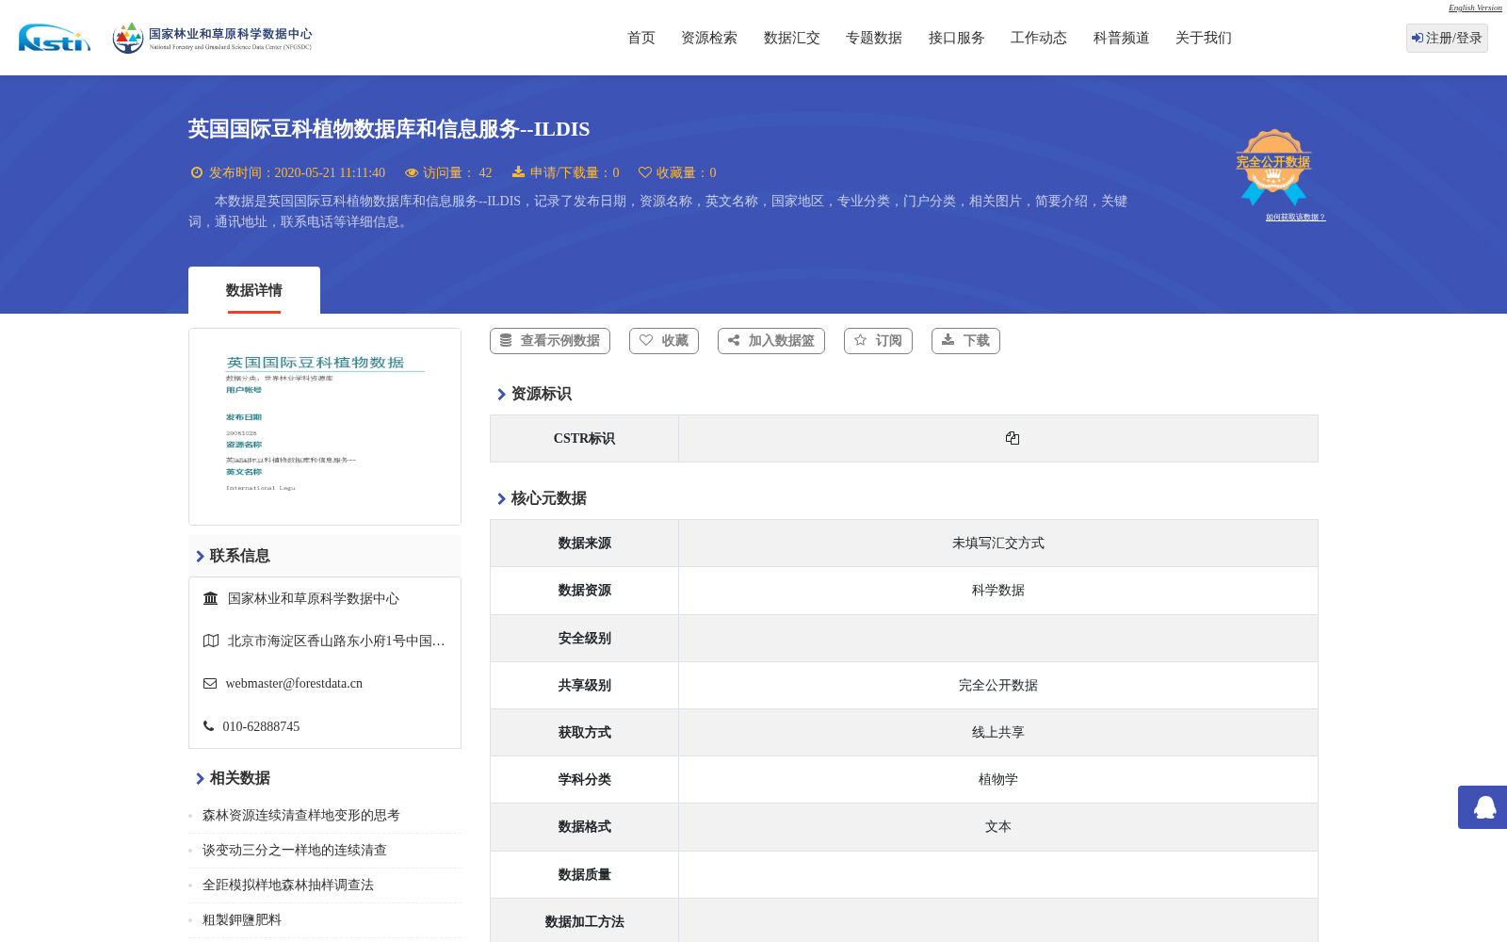Screen dimensions: 1507x942
Task: Click the chevron beside 联系信息
Action: tap(201, 557)
